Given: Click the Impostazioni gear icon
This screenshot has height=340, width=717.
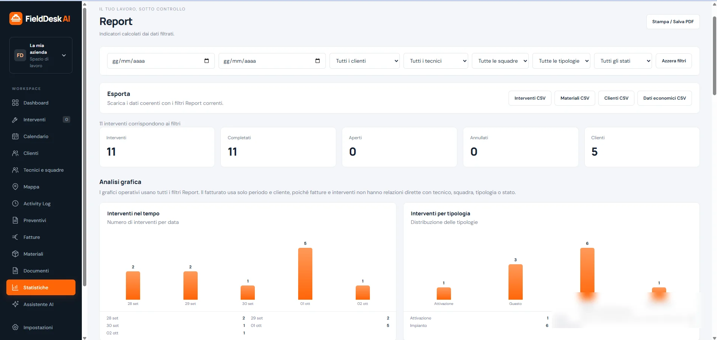Looking at the screenshot, I should (x=15, y=327).
